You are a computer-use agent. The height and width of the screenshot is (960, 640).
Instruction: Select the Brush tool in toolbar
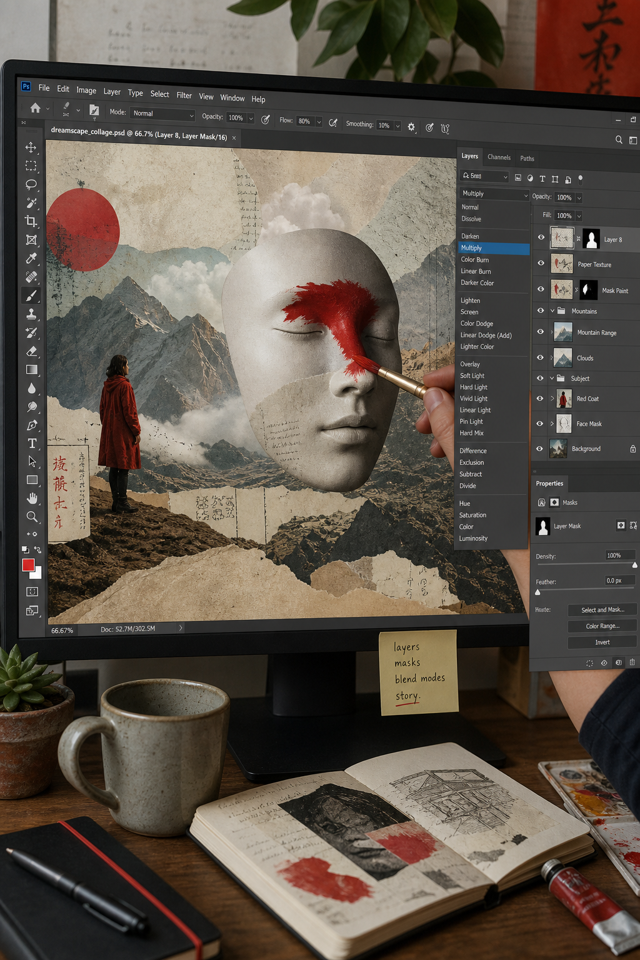31,295
